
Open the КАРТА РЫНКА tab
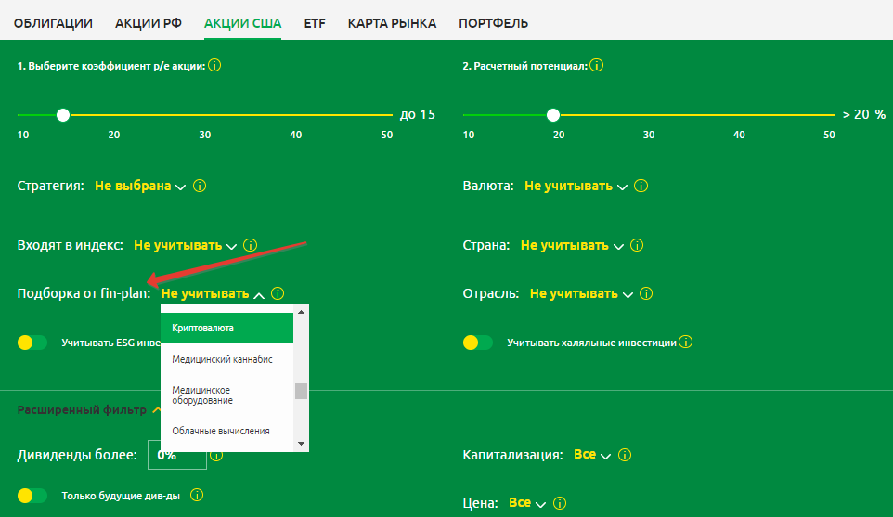tap(392, 23)
